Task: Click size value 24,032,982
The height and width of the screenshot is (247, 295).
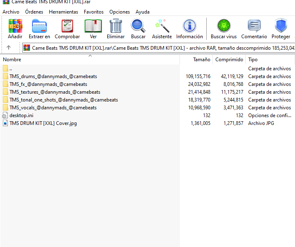Action: coord(199,84)
